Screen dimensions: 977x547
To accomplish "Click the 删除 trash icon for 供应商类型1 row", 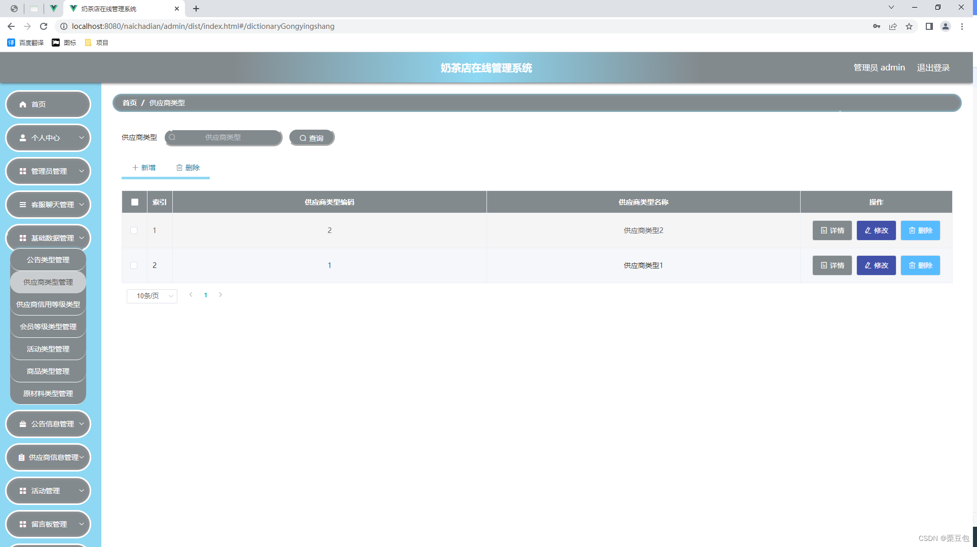I will coord(912,265).
